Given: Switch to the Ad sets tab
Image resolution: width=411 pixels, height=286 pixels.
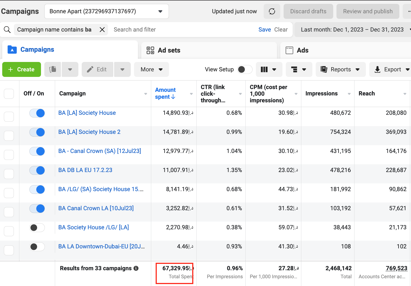Looking at the screenshot, I should (169, 50).
